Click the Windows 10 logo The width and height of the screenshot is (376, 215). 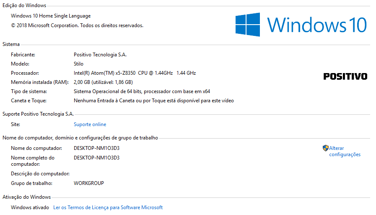301,25
